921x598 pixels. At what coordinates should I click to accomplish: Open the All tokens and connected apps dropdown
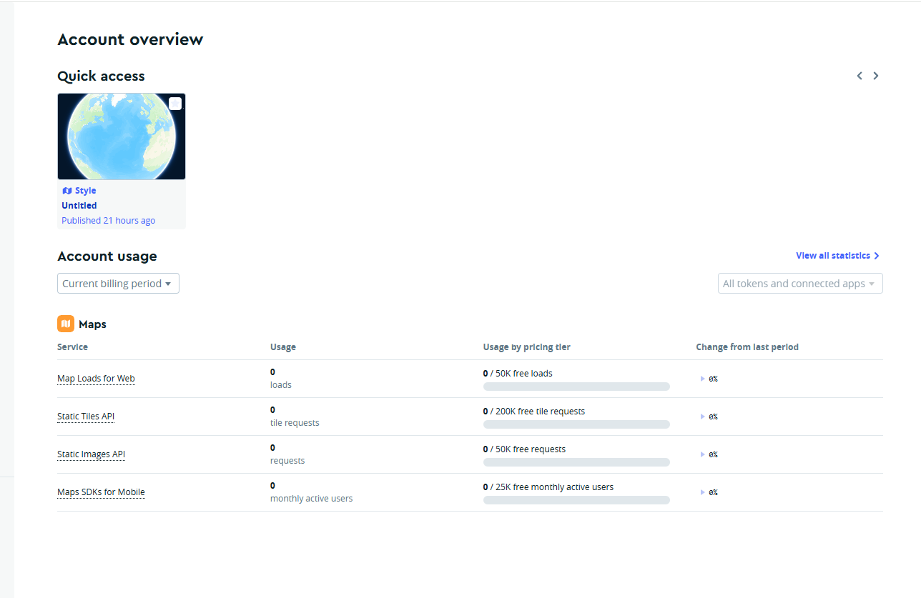tap(799, 283)
